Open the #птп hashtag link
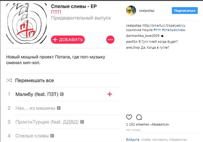Viewport: 203px width, 142px height. click(x=157, y=30)
